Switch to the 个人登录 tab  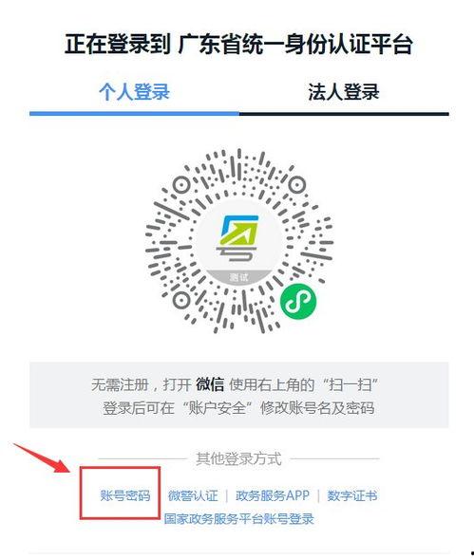134,92
